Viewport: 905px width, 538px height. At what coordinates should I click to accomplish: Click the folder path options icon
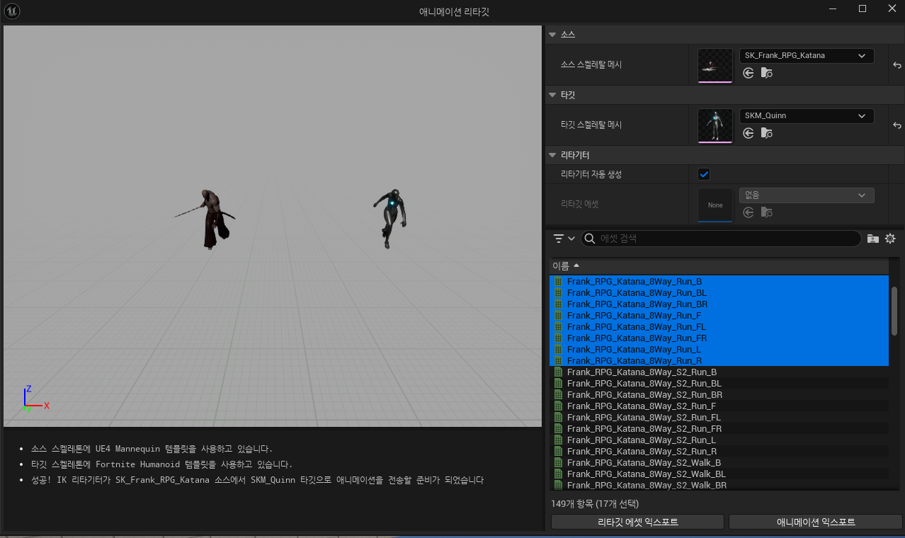(873, 239)
